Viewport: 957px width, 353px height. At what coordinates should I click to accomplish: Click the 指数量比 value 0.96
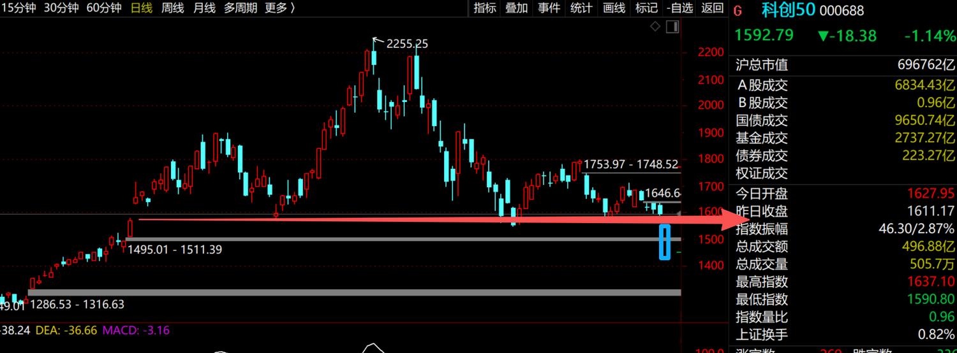click(942, 317)
